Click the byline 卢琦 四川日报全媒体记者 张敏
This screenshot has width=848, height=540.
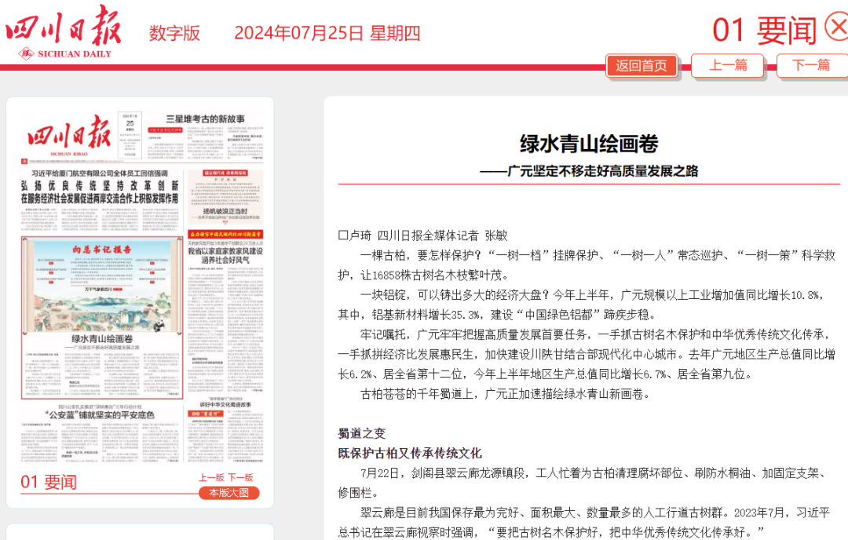click(423, 235)
